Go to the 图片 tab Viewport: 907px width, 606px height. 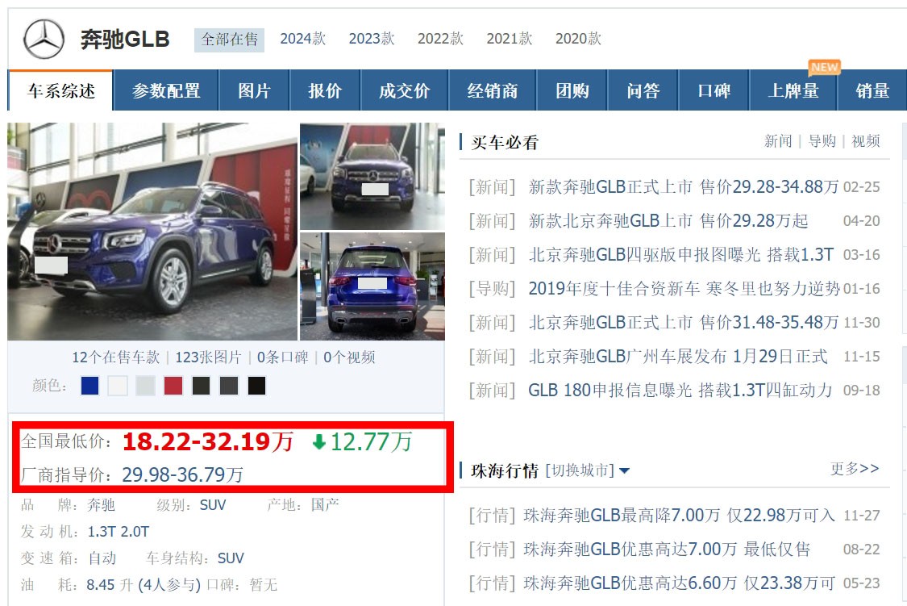254,90
